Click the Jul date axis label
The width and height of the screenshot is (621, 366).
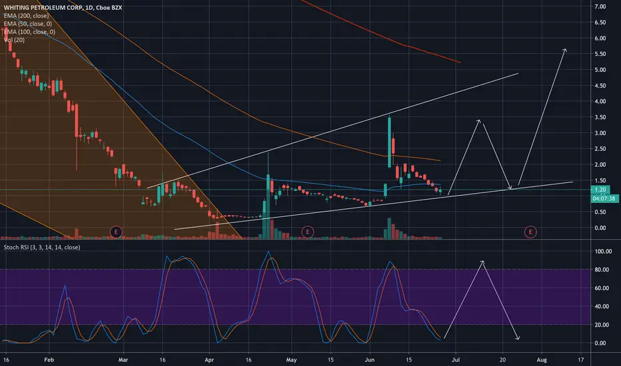click(x=456, y=359)
